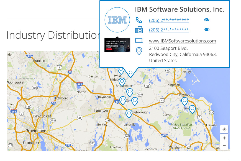Screen dimensions: 241x161
Task: Click the address location pin icon in card
Action: tap(139, 51)
